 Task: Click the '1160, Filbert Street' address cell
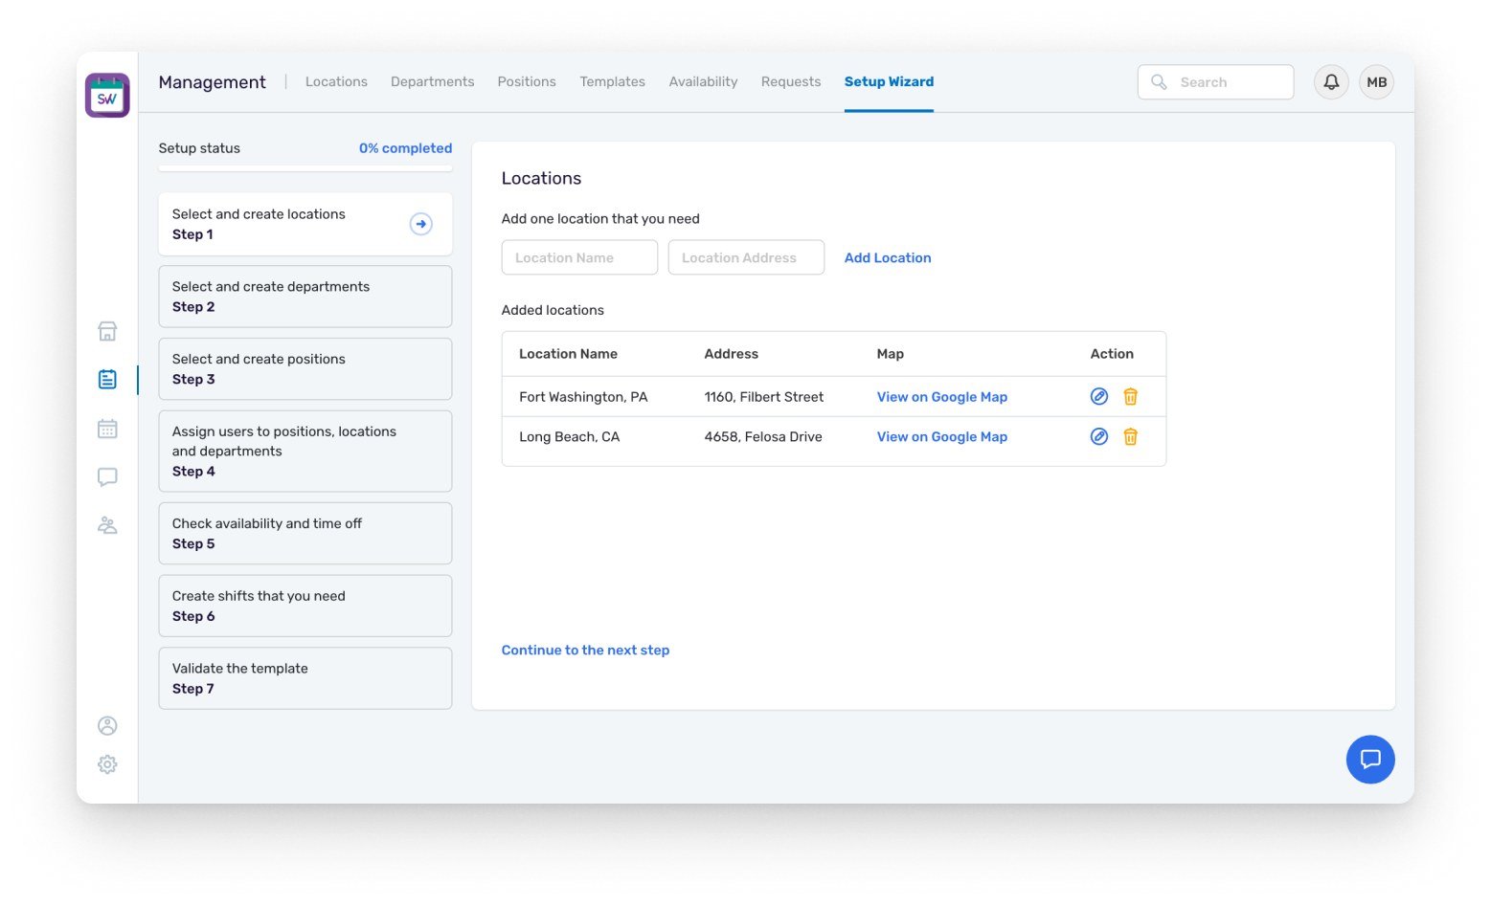764,397
